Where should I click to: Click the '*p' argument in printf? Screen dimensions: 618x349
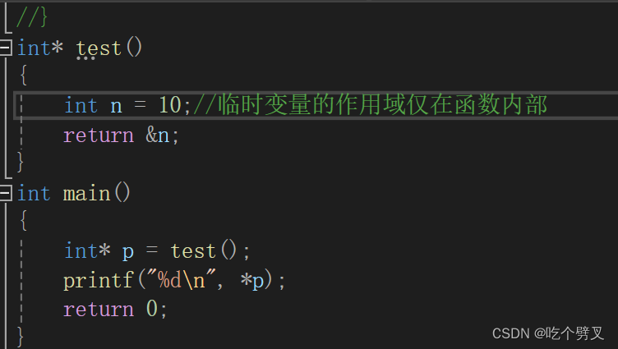point(252,281)
